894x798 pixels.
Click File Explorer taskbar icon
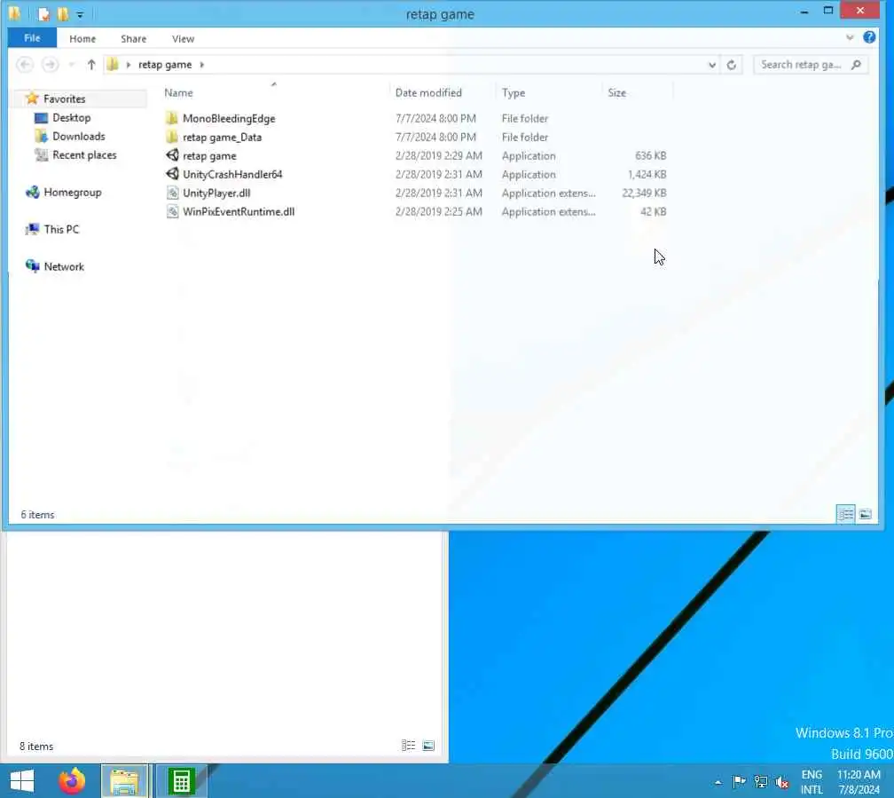tap(124, 781)
